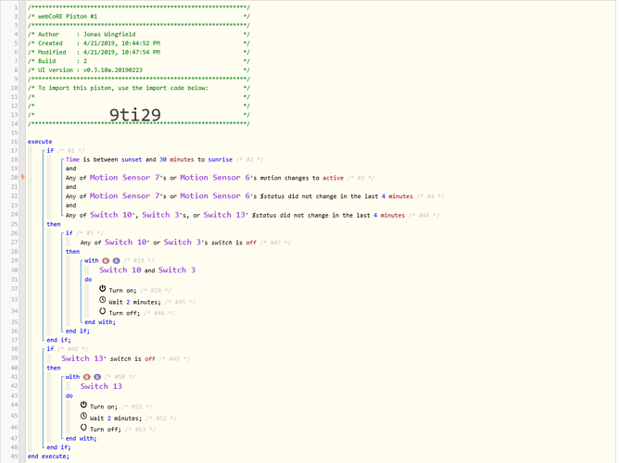Select the import code 9ti29
This screenshot has width=620, height=463.
(134, 115)
